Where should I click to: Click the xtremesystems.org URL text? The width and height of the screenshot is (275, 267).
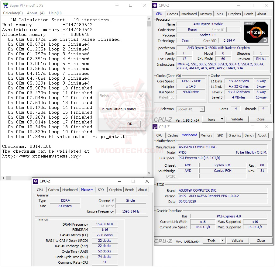42,156
